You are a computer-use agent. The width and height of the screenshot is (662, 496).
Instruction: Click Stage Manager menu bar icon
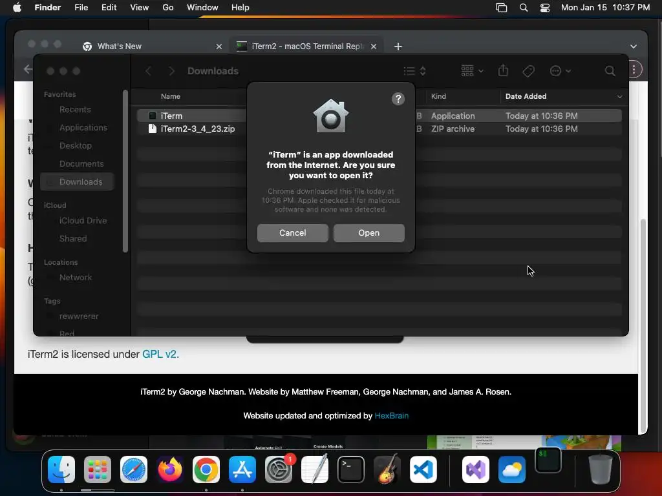point(501,8)
